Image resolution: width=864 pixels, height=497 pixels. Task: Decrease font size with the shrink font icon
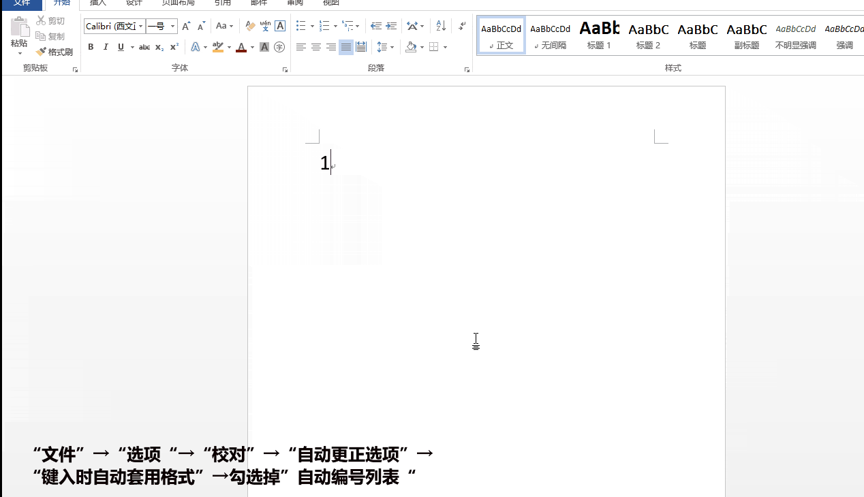201,27
